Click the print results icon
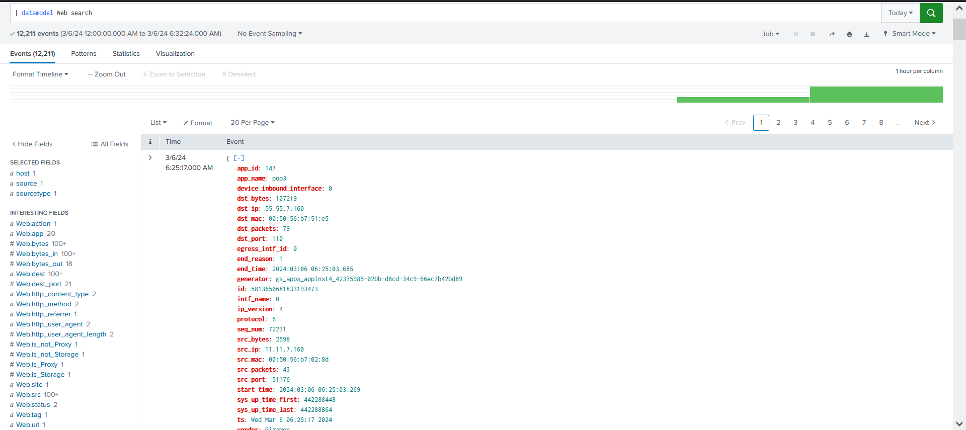The image size is (966, 430). point(849,34)
